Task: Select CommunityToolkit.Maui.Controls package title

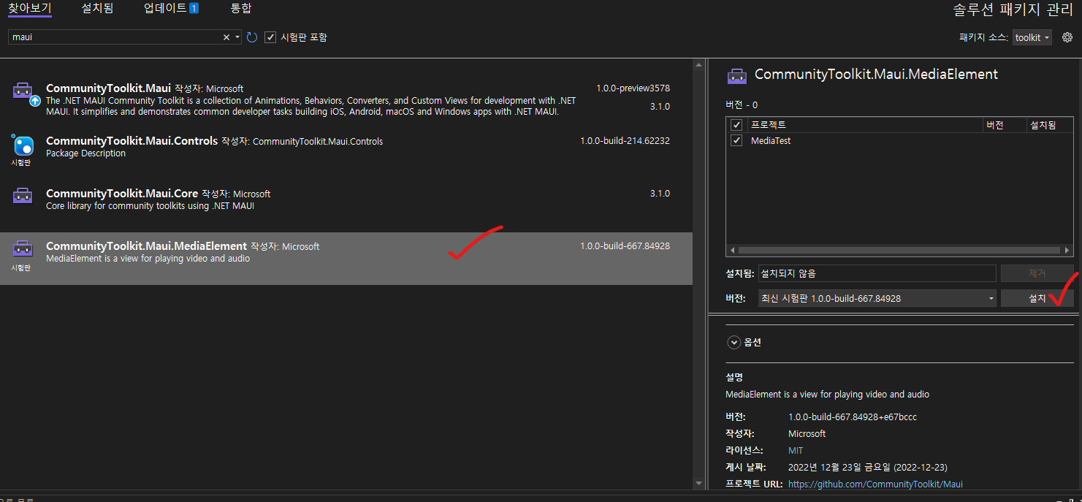Action: [132, 140]
